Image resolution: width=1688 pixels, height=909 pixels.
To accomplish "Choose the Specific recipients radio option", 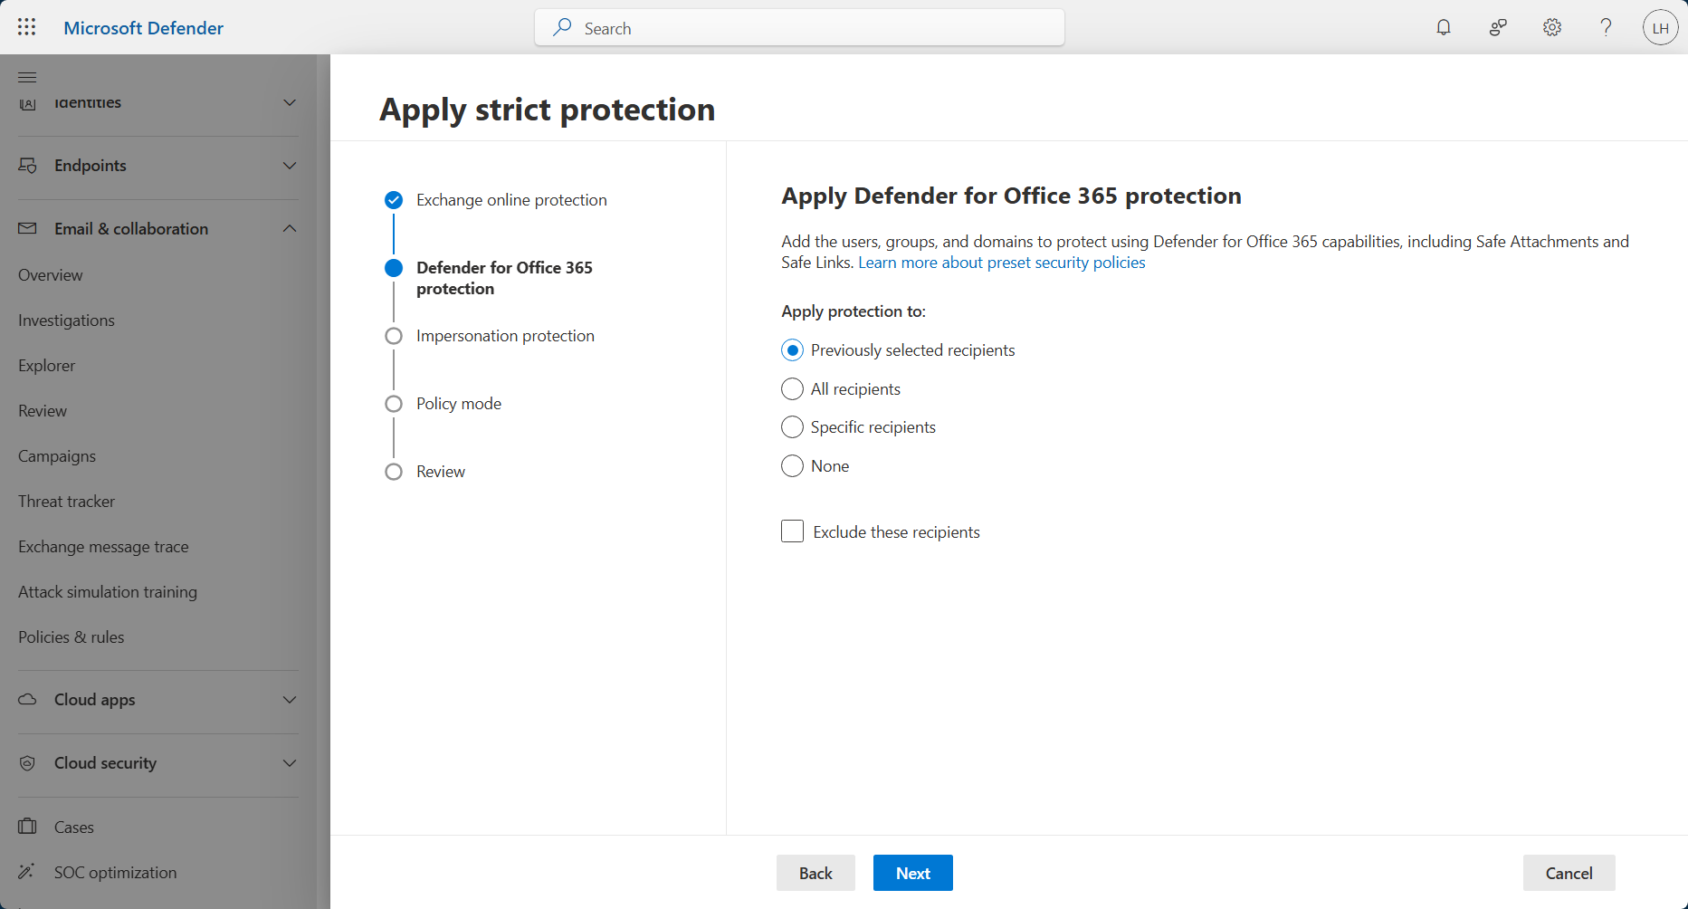I will pyautogui.click(x=792, y=427).
